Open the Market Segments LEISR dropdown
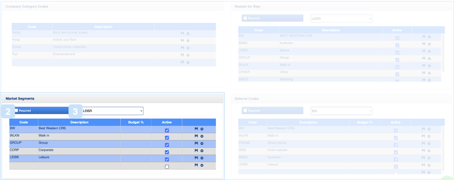 (x=112, y=111)
